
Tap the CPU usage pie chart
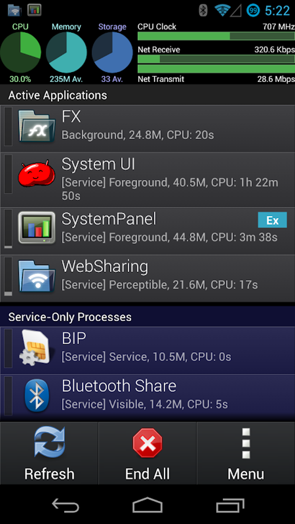[x=21, y=52]
